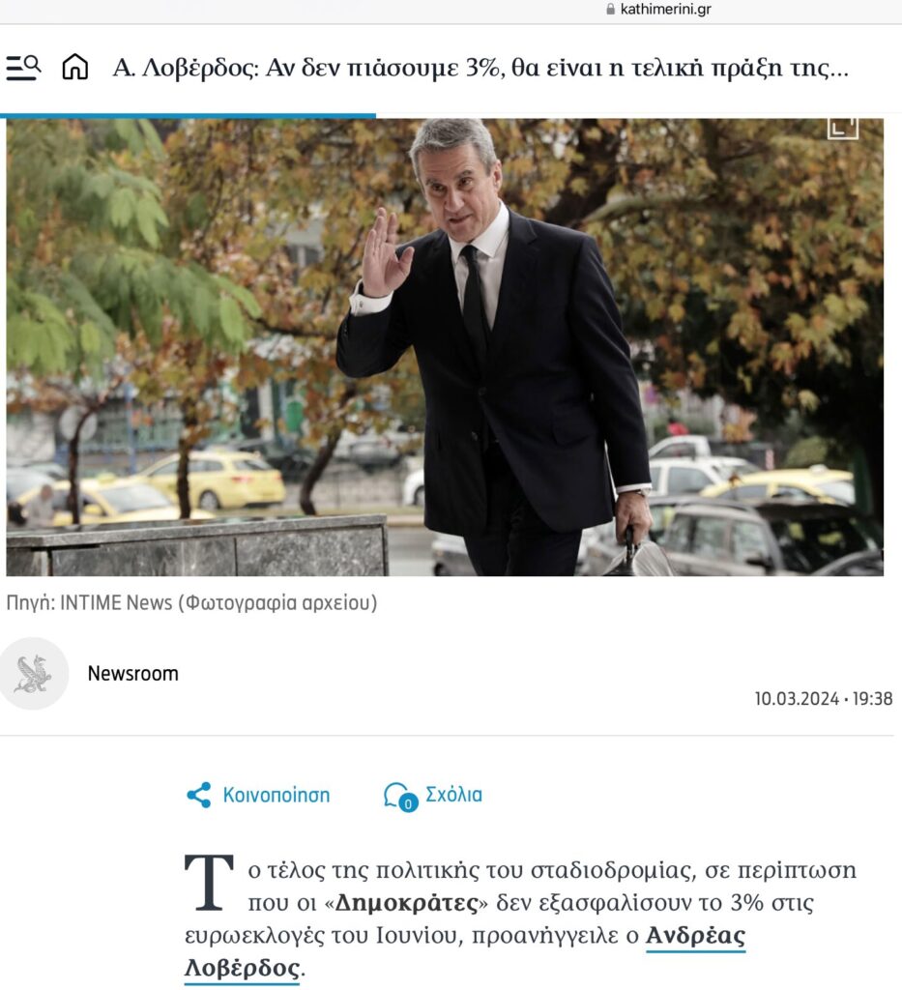Click the padlock icon beside kathimerini.gr
This screenshot has height=990, width=902.
(610, 10)
